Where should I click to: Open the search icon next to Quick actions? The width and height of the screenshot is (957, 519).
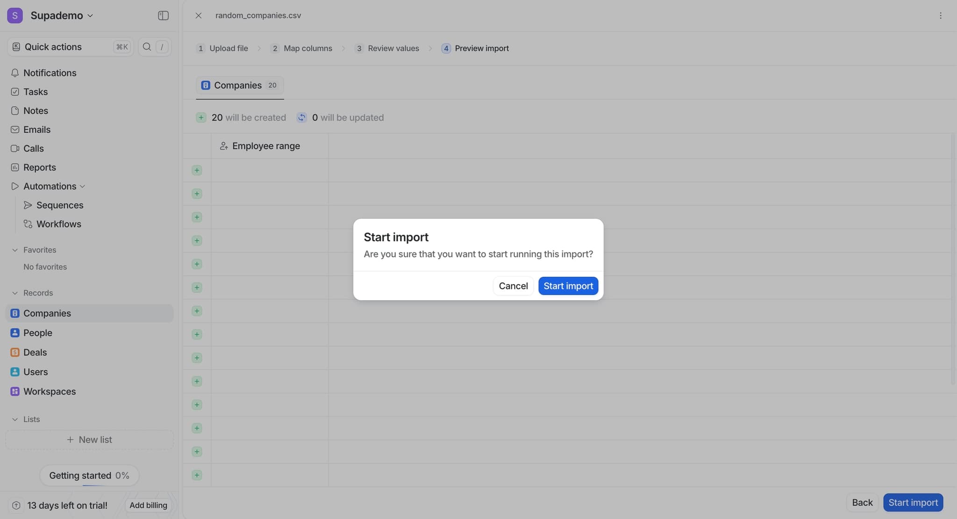click(x=147, y=47)
